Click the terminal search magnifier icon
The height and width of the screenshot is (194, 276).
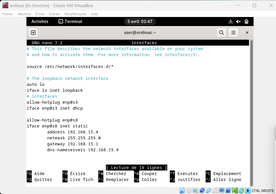click(221, 33)
